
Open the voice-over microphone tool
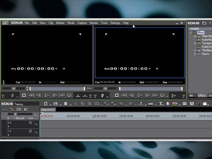[167, 104]
